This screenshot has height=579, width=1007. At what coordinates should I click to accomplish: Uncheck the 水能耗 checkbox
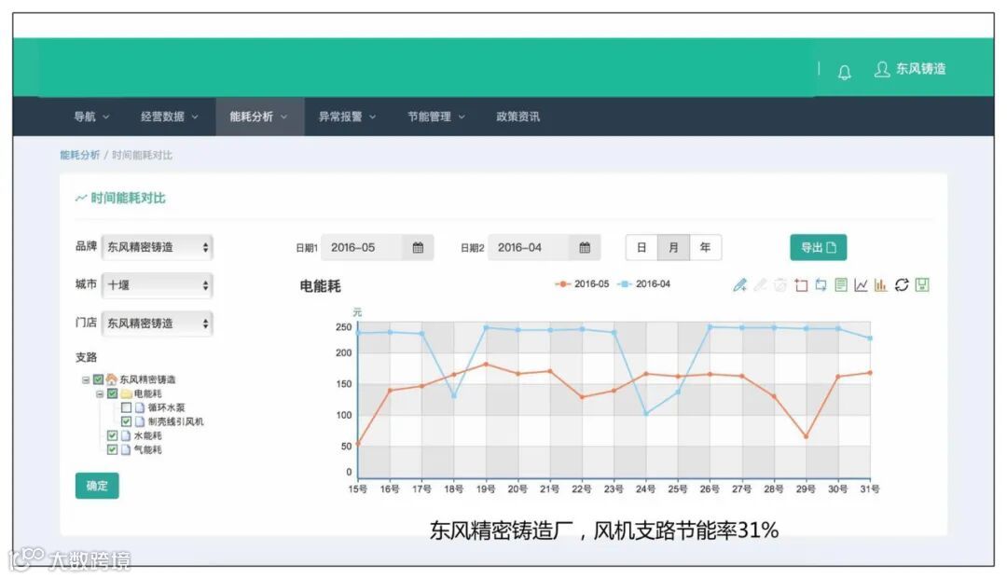(x=113, y=435)
